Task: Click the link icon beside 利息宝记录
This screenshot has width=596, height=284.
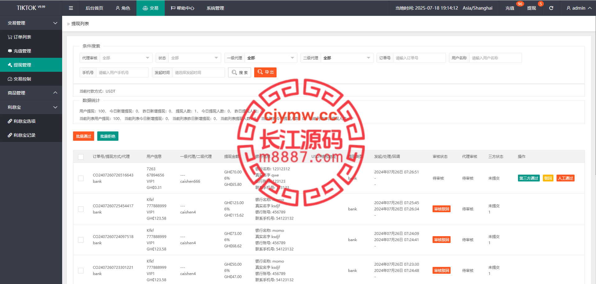Action: 10,135
